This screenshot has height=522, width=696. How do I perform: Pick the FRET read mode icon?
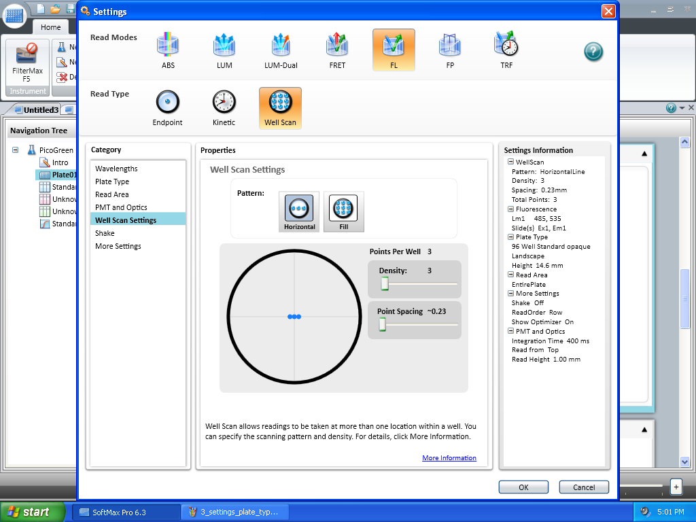point(337,46)
